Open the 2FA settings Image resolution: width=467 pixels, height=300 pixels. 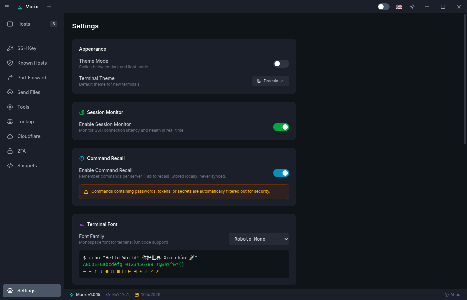click(x=21, y=151)
